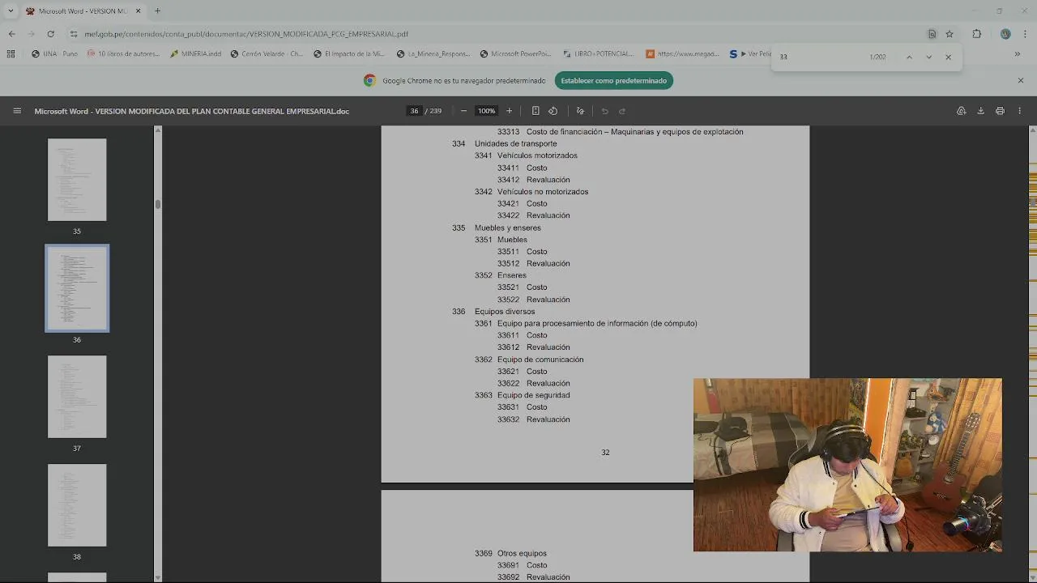Open the UNA - Puno bookmark
The image size is (1037, 583).
click(x=54, y=54)
